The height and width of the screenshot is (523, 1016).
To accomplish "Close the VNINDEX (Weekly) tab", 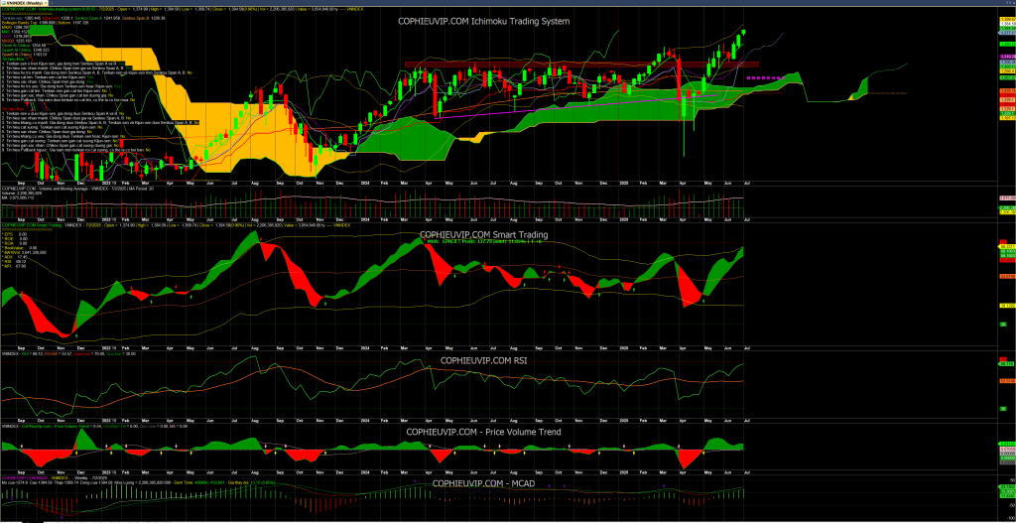I will click(46, 3).
